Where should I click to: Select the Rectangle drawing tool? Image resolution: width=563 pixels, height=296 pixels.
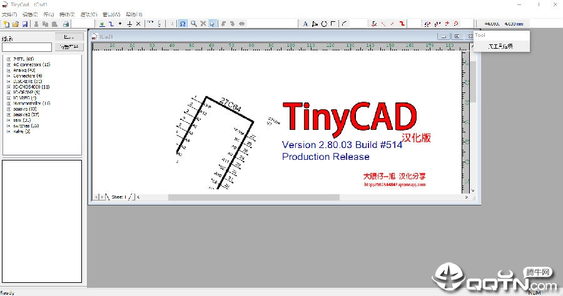[333, 24]
